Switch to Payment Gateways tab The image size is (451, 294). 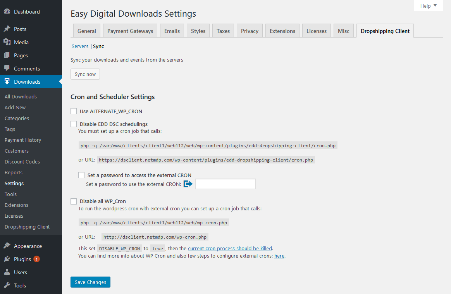click(130, 31)
